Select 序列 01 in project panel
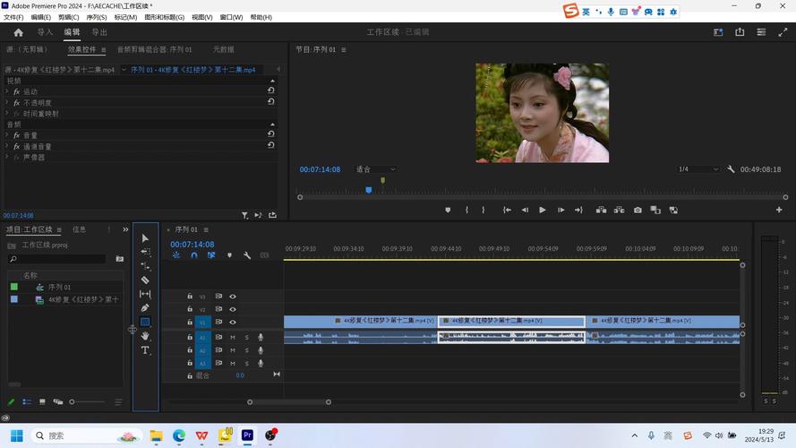The height and width of the screenshot is (448, 796). pyautogui.click(x=59, y=287)
